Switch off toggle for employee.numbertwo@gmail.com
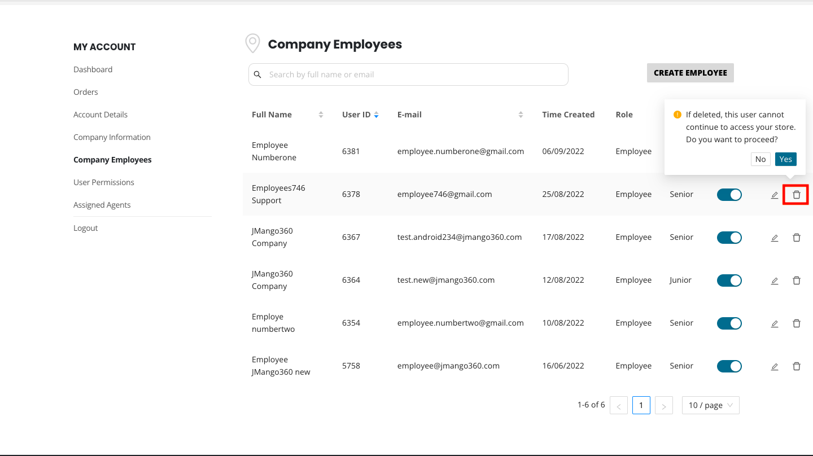 click(729, 323)
